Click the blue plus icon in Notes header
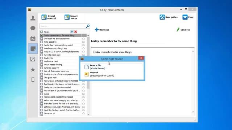 coord(72,32)
